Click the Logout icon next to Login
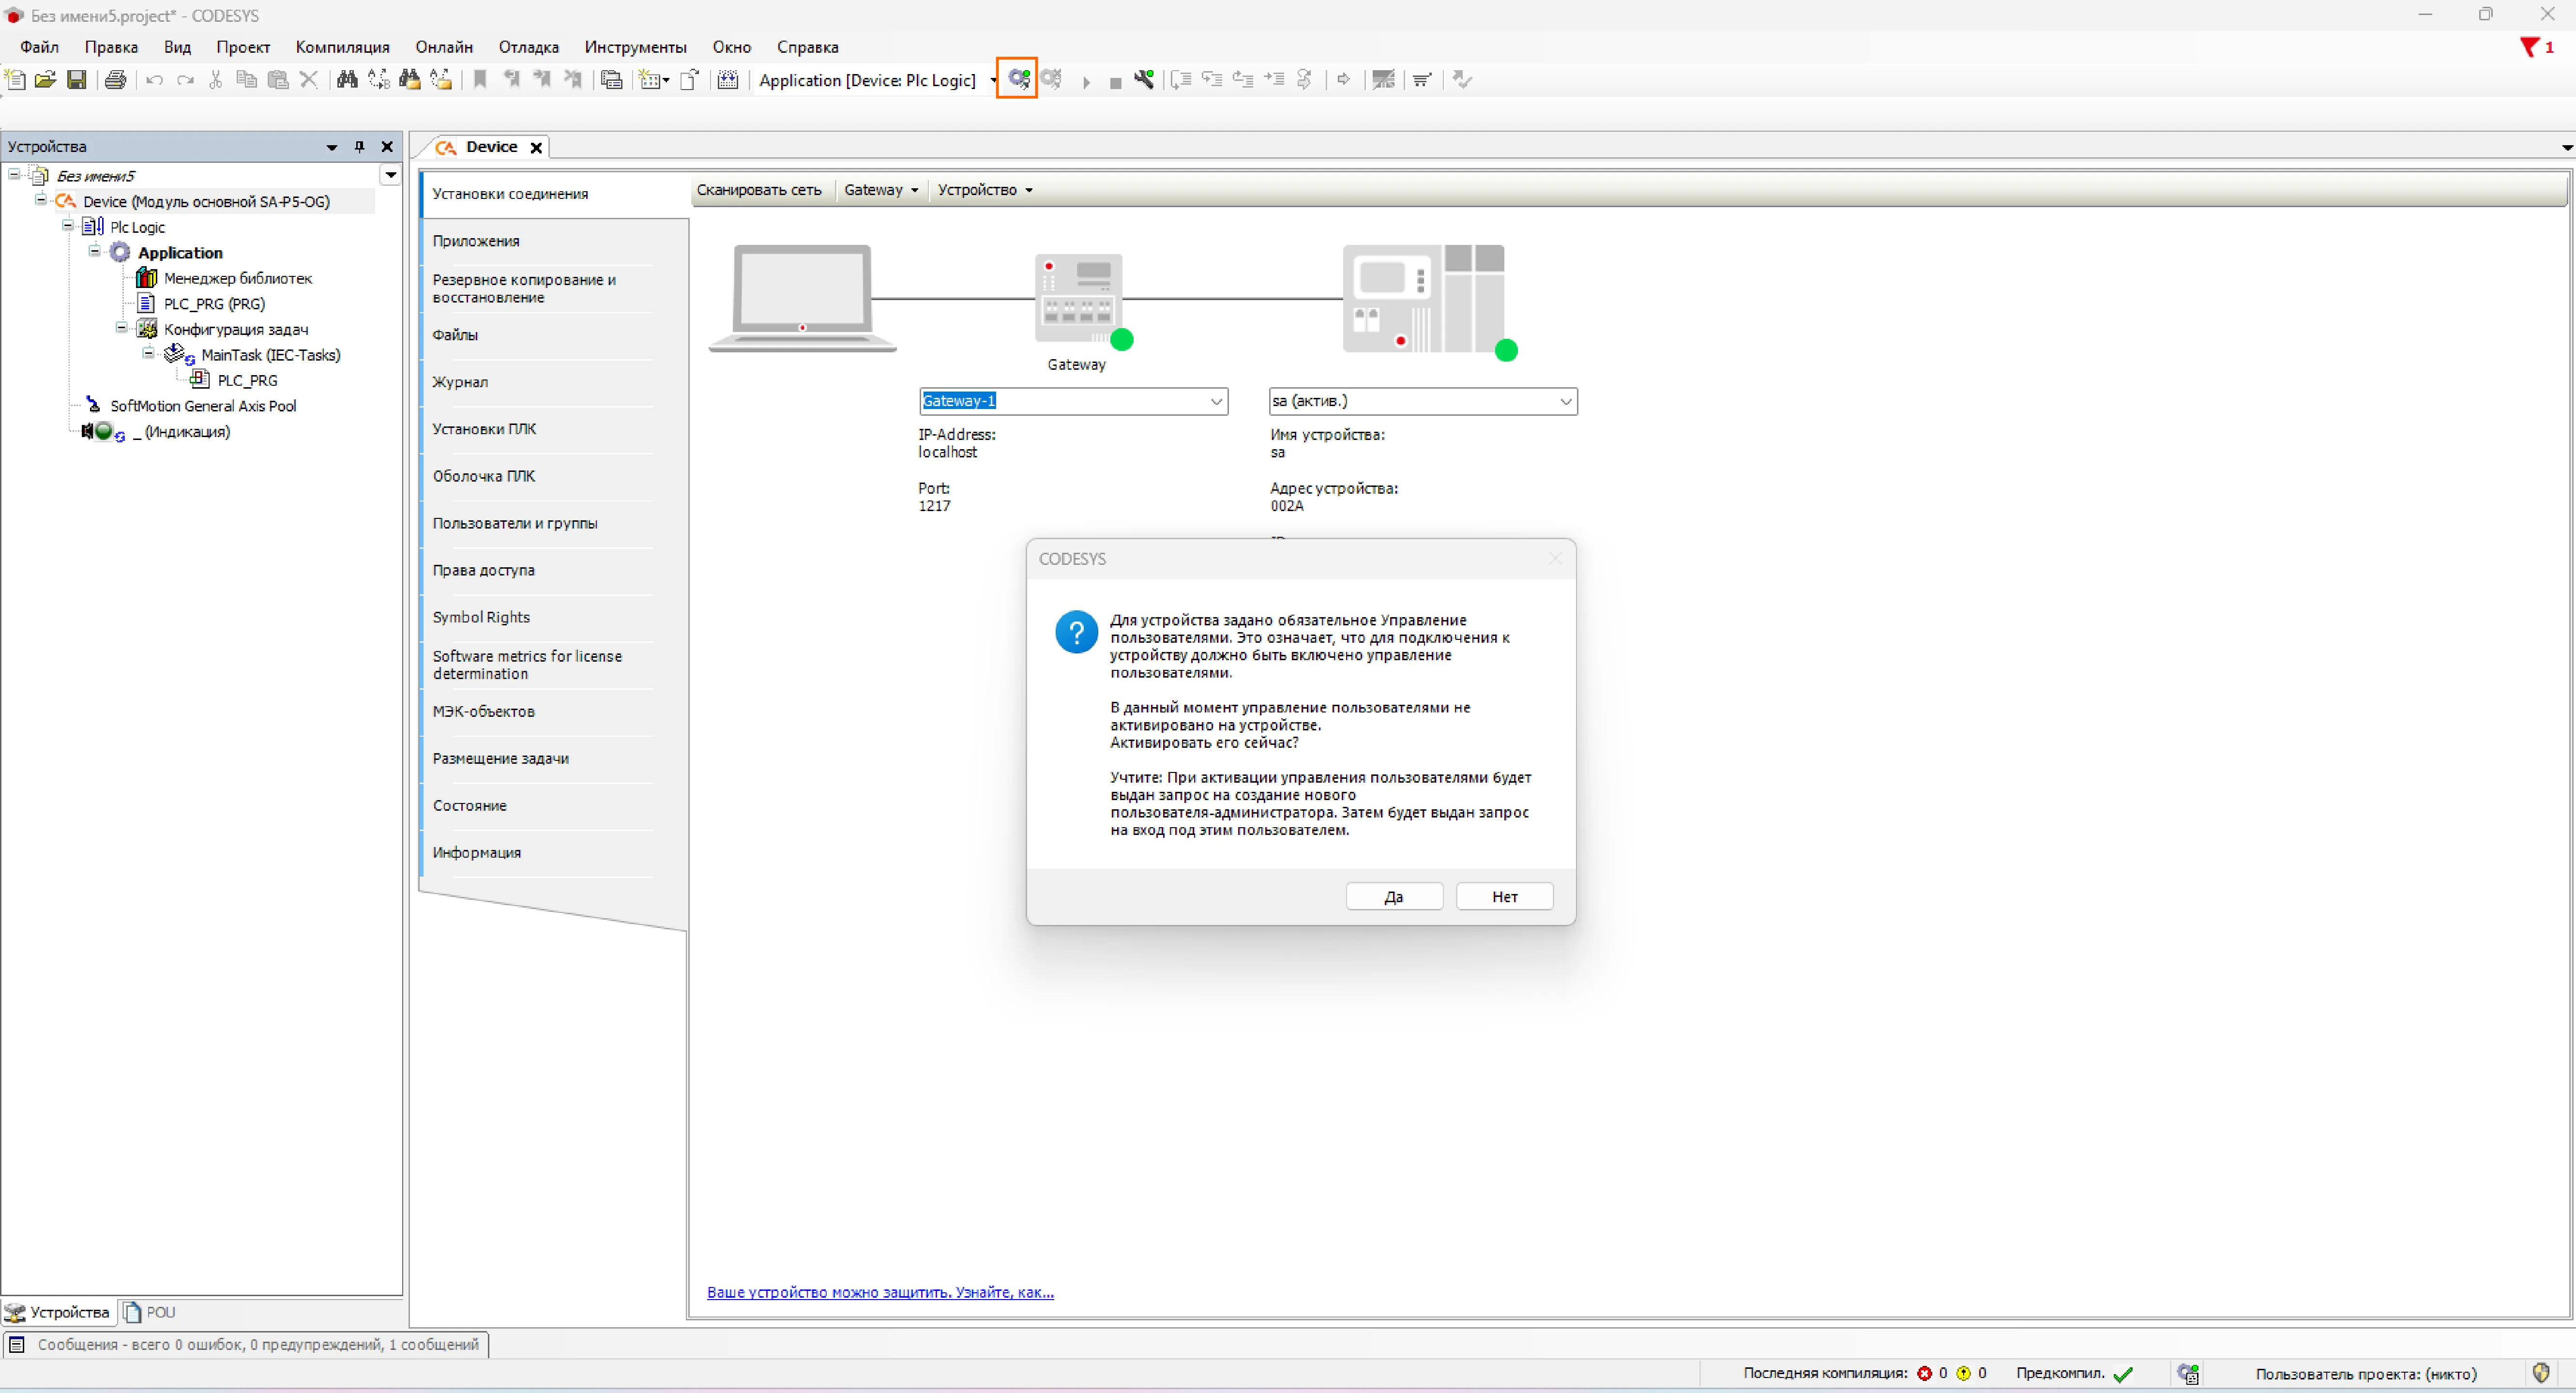Screen dimensions: 2576x1393 pyautogui.click(x=1051, y=79)
